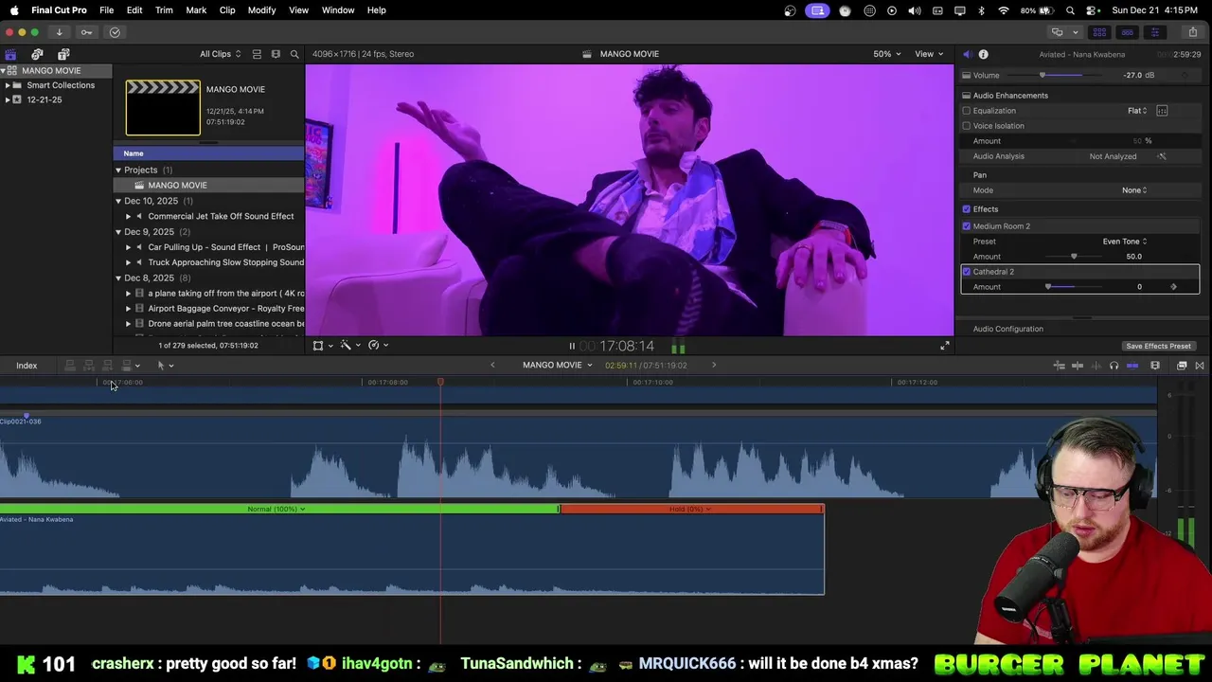1212x682 pixels.
Task: Open the Window menu
Action: [x=338, y=10]
